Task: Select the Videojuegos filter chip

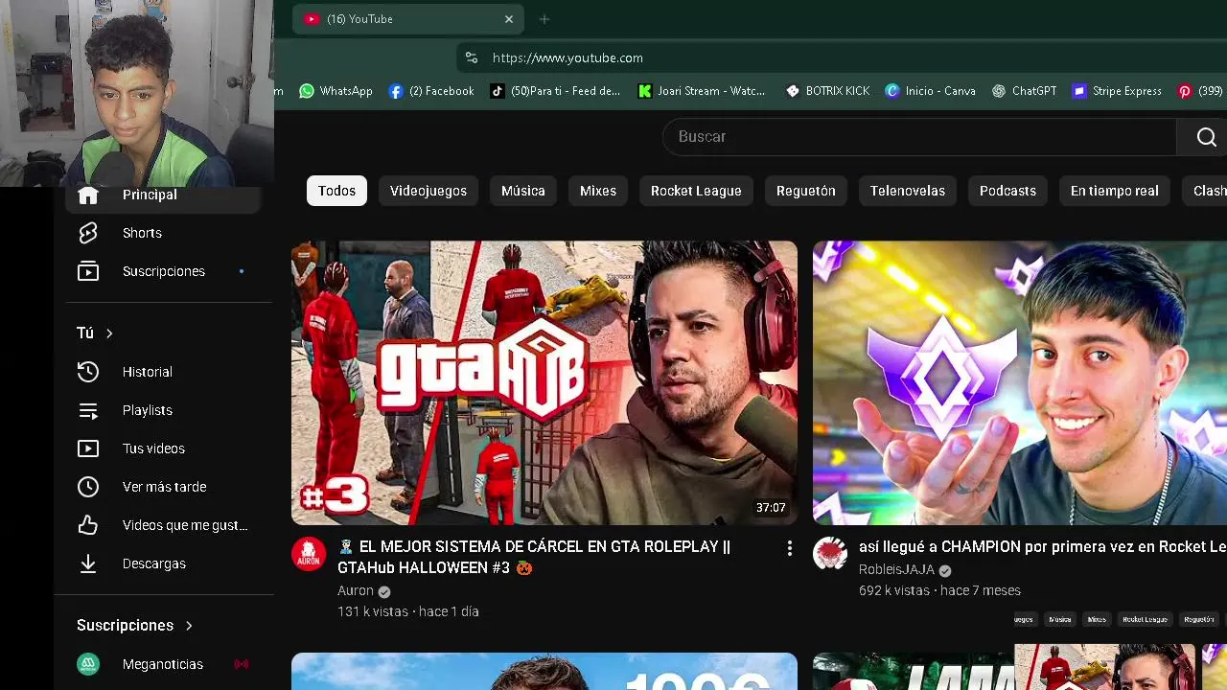Action: click(x=428, y=191)
